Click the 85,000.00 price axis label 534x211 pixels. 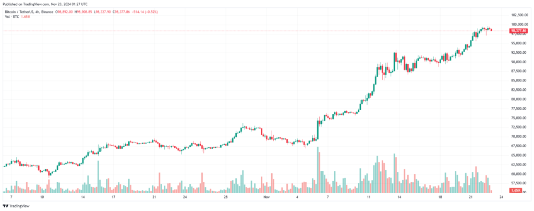[x=519, y=80]
